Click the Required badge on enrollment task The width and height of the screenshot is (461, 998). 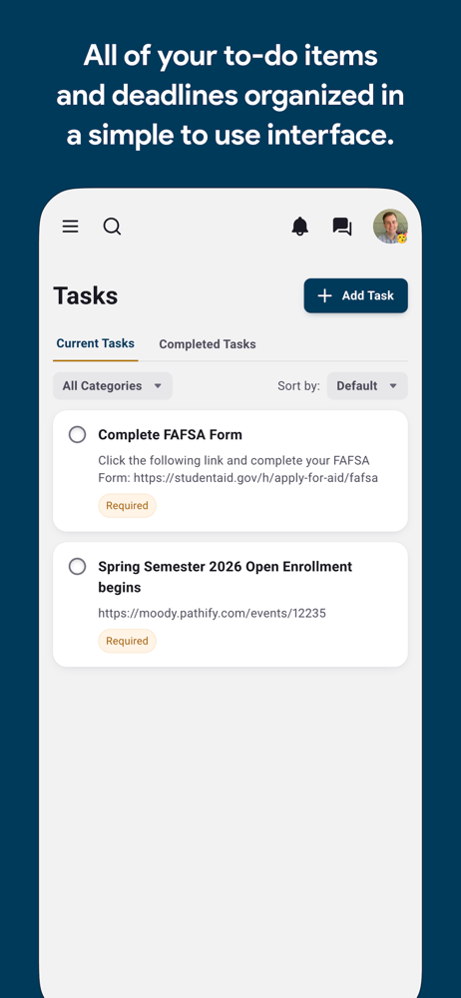click(x=128, y=641)
